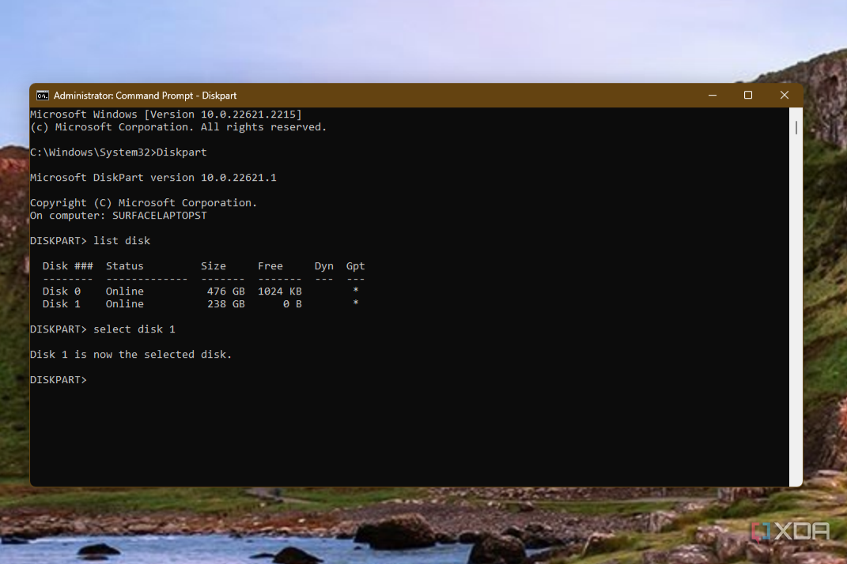
Task: Close the Administrator Command Prompt window
Action: tap(785, 95)
